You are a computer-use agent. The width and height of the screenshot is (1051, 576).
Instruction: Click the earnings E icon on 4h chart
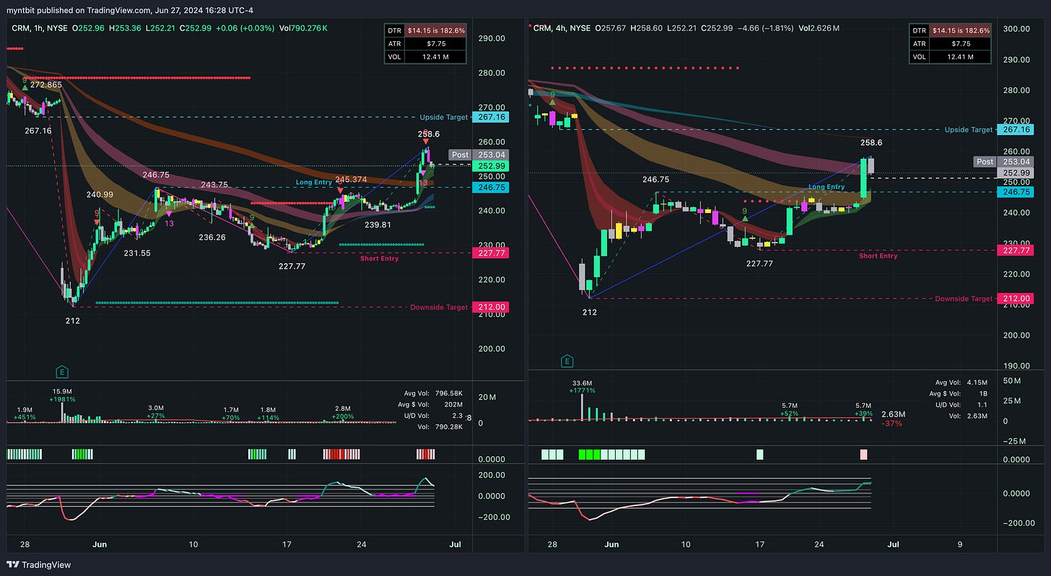point(567,362)
